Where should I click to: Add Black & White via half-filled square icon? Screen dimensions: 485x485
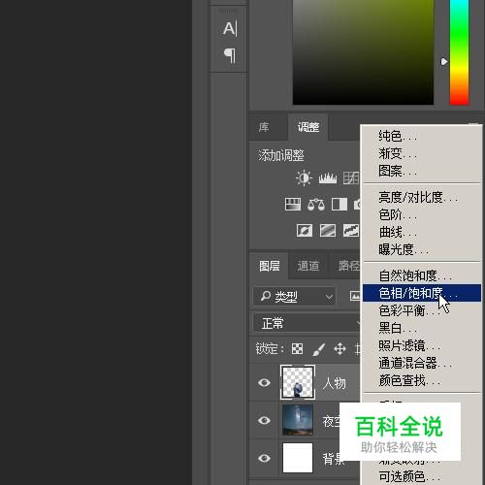coord(339,205)
